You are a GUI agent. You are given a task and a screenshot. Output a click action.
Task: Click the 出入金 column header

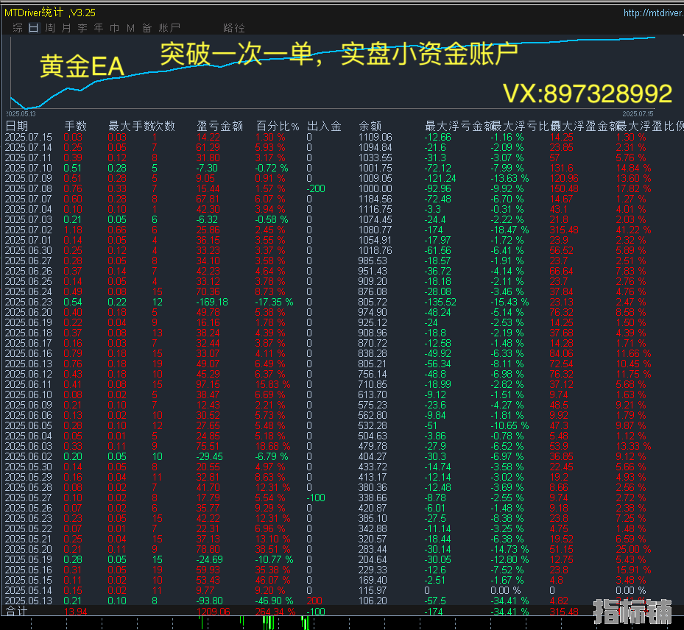(324, 127)
